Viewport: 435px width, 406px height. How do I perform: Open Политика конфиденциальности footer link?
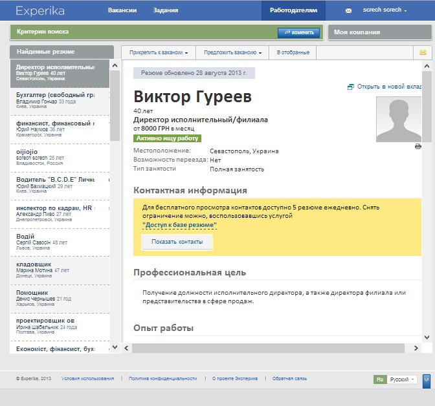[163, 378]
